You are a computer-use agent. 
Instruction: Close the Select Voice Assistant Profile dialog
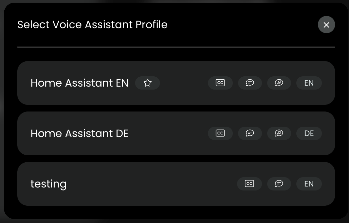pyautogui.click(x=326, y=25)
